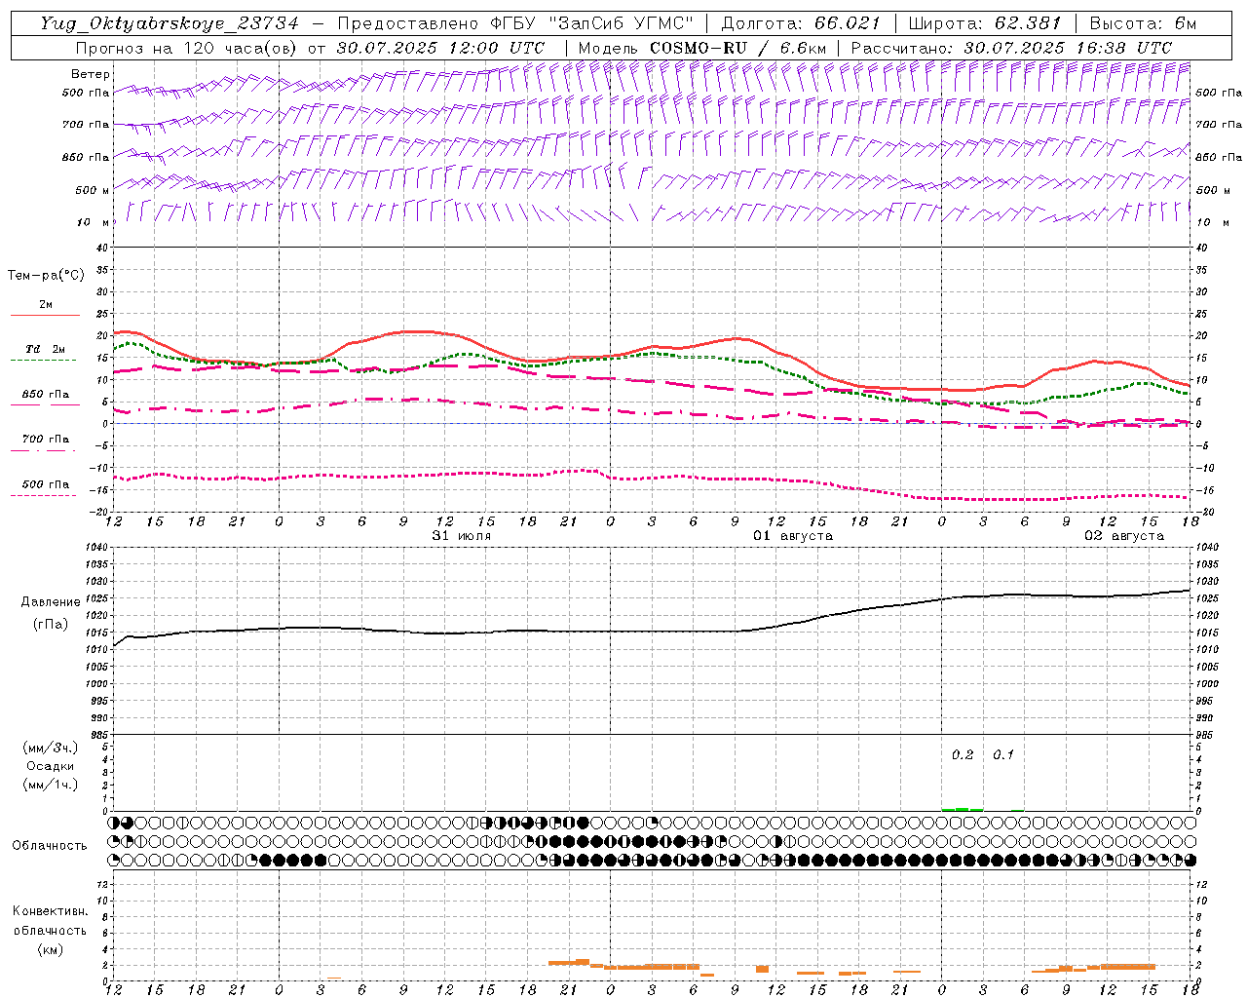Screen dimensions: 1247x998
Task: Click the Тем-ра(°C) axis title
Action: (x=46, y=276)
